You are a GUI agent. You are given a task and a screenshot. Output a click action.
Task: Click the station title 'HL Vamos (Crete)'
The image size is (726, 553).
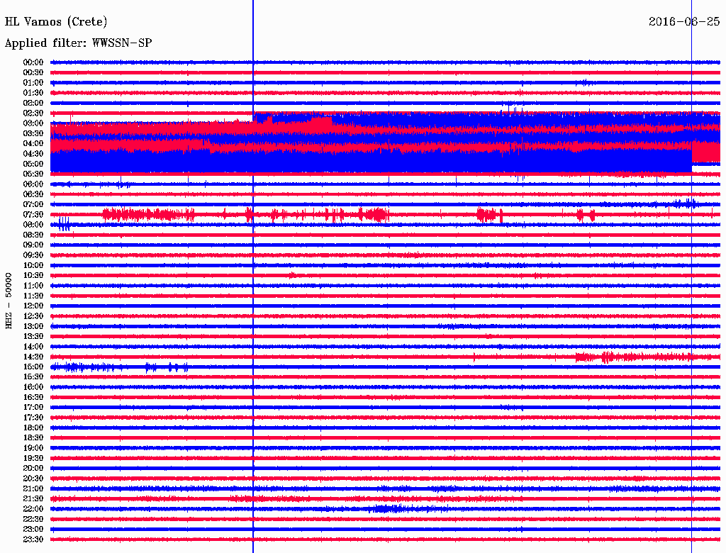tap(56, 22)
